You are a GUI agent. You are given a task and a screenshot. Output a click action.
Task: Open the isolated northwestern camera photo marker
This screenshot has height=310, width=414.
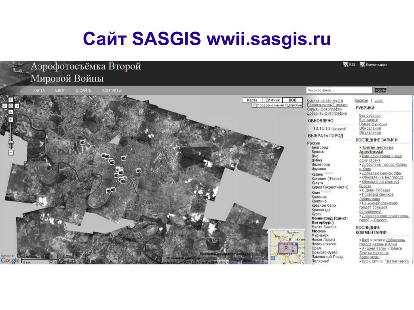82,142
